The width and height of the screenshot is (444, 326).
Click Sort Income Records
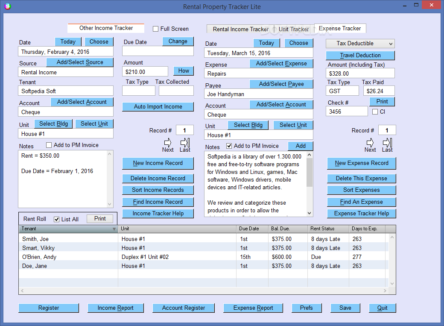point(158,190)
